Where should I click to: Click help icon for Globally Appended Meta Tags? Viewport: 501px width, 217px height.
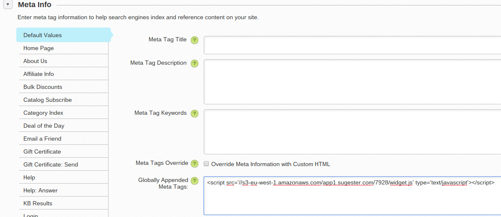click(194, 181)
